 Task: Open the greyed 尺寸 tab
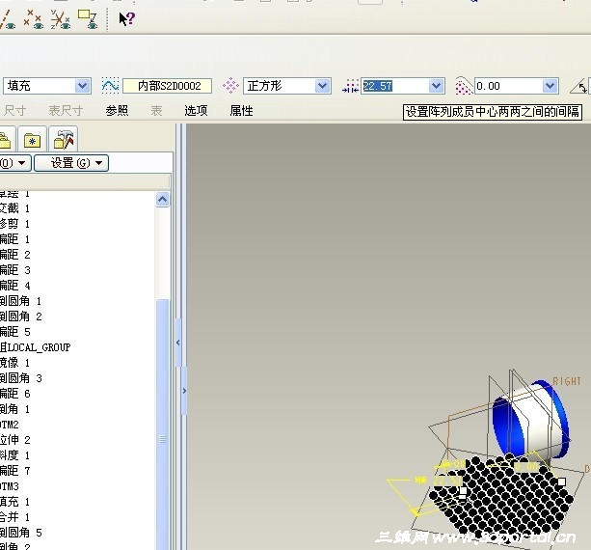click(x=14, y=111)
